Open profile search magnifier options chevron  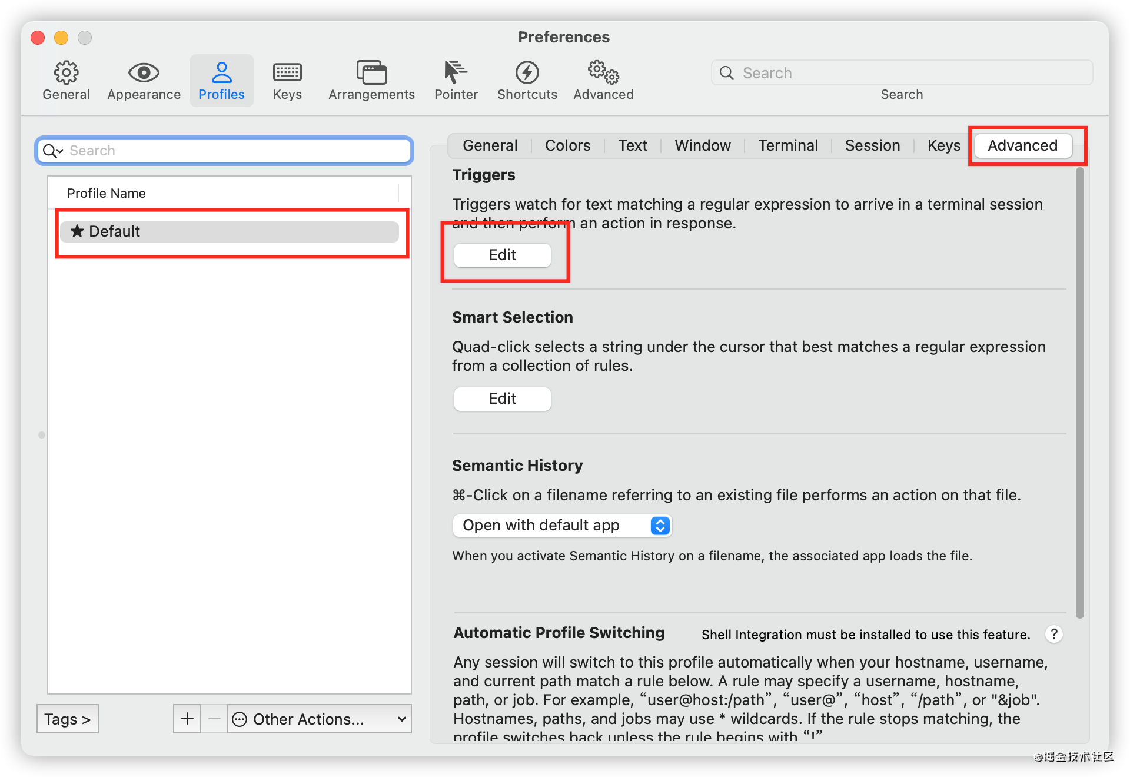coord(53,151)
